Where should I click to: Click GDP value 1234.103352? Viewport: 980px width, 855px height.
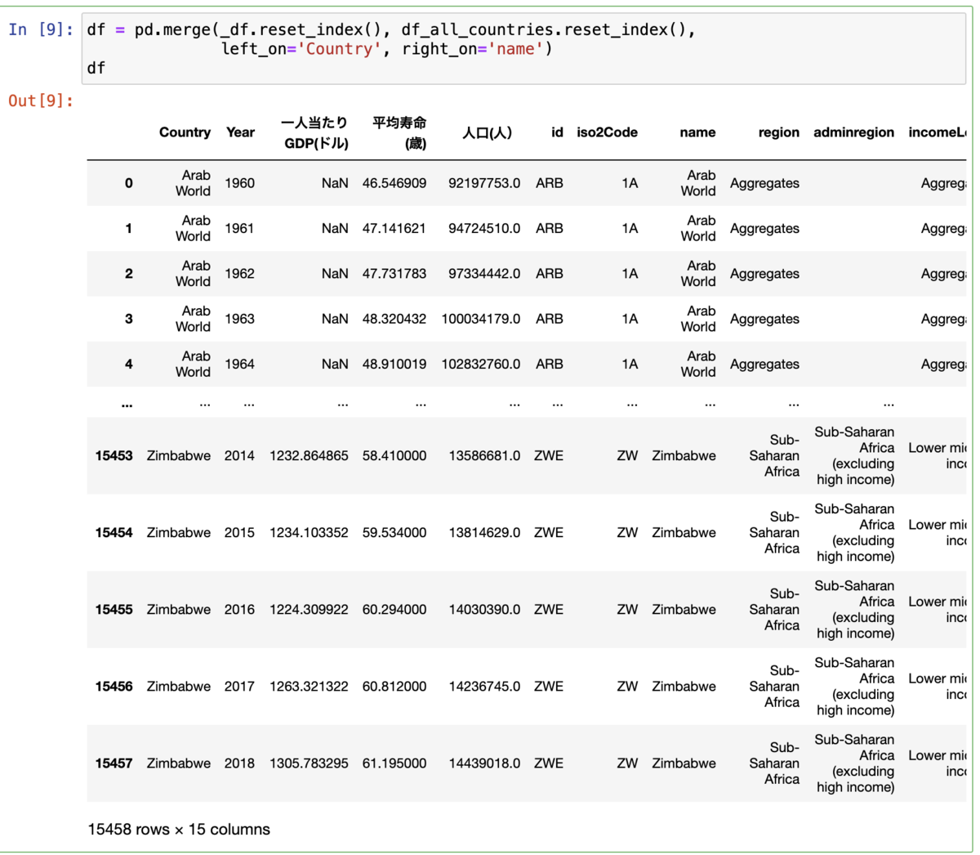click(309, 533)
